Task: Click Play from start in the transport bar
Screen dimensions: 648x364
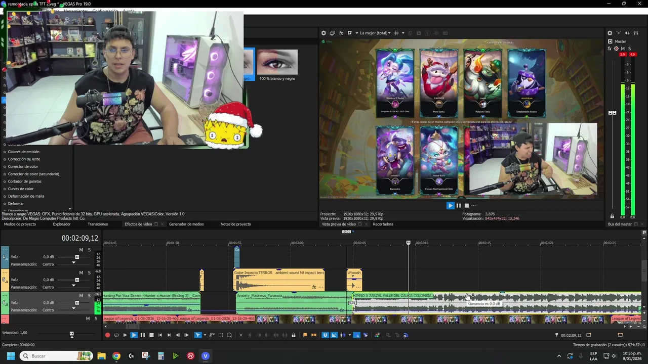Action: pyautogui.click(x=125, y=335)
